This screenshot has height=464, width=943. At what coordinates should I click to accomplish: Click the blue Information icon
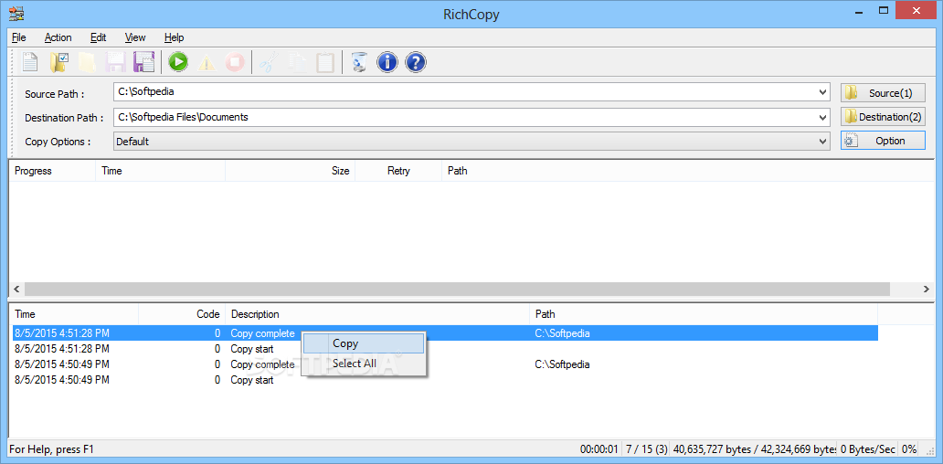[387, 62]
